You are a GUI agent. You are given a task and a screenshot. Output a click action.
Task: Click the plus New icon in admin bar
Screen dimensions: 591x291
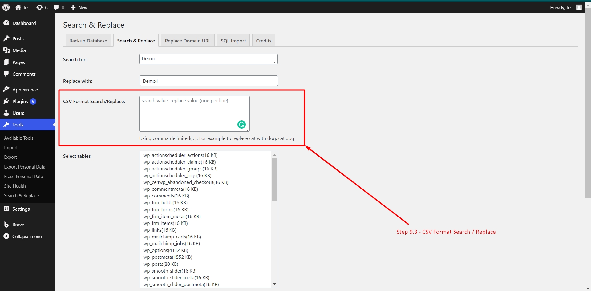(73, 7)
